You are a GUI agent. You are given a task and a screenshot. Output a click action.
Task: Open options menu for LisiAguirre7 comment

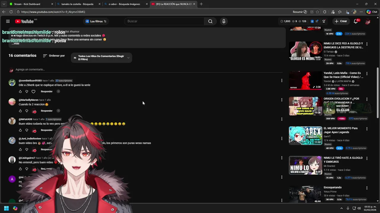282,158
